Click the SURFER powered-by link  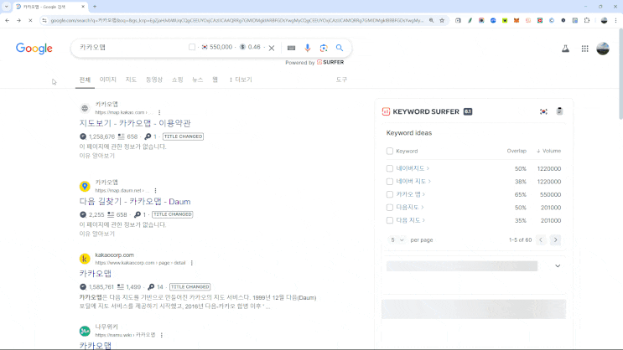330,62
